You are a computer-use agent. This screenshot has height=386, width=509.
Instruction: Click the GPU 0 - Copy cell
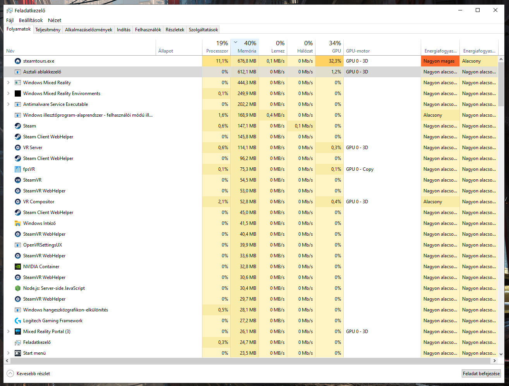pos(382,169)
